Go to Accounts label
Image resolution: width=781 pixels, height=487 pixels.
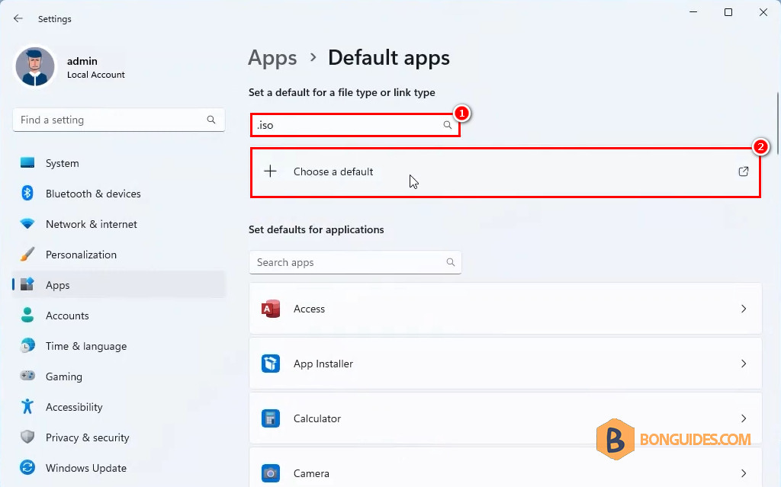click(67, 316)
